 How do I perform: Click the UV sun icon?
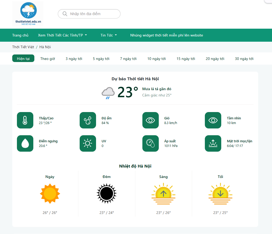click(88, 143)
